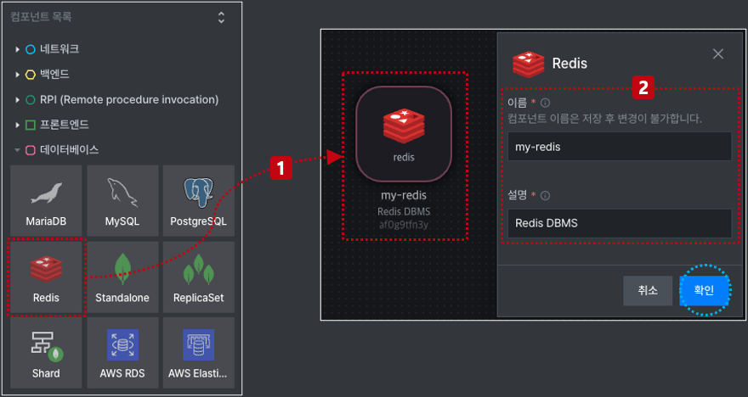Choose the MongoDB Shard component

[x=46, y=352]
